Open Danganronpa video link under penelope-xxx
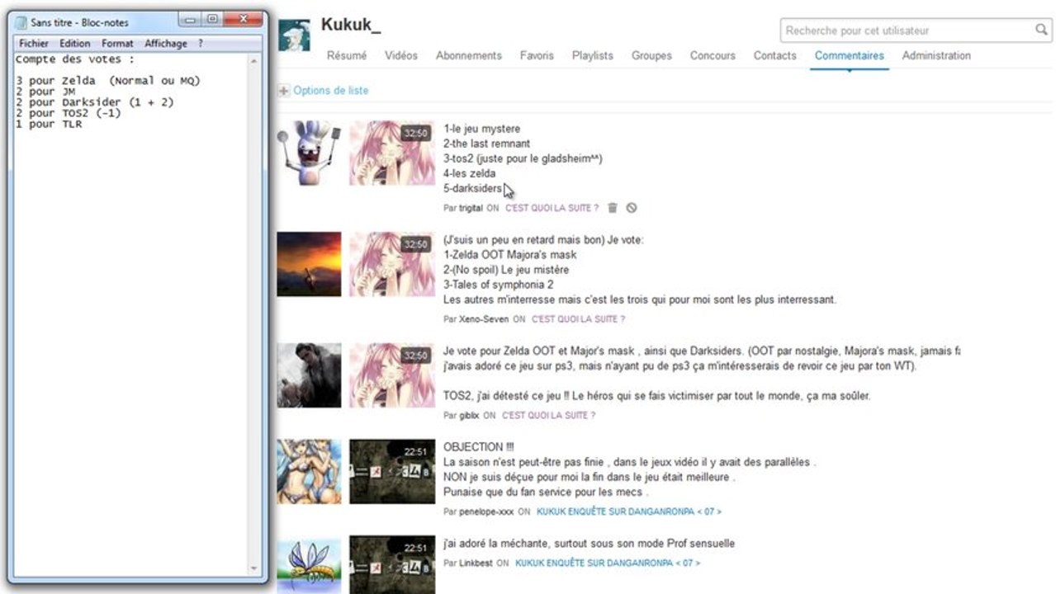The height and width of the screenshot is (594, 1056). tap(629, 512)
